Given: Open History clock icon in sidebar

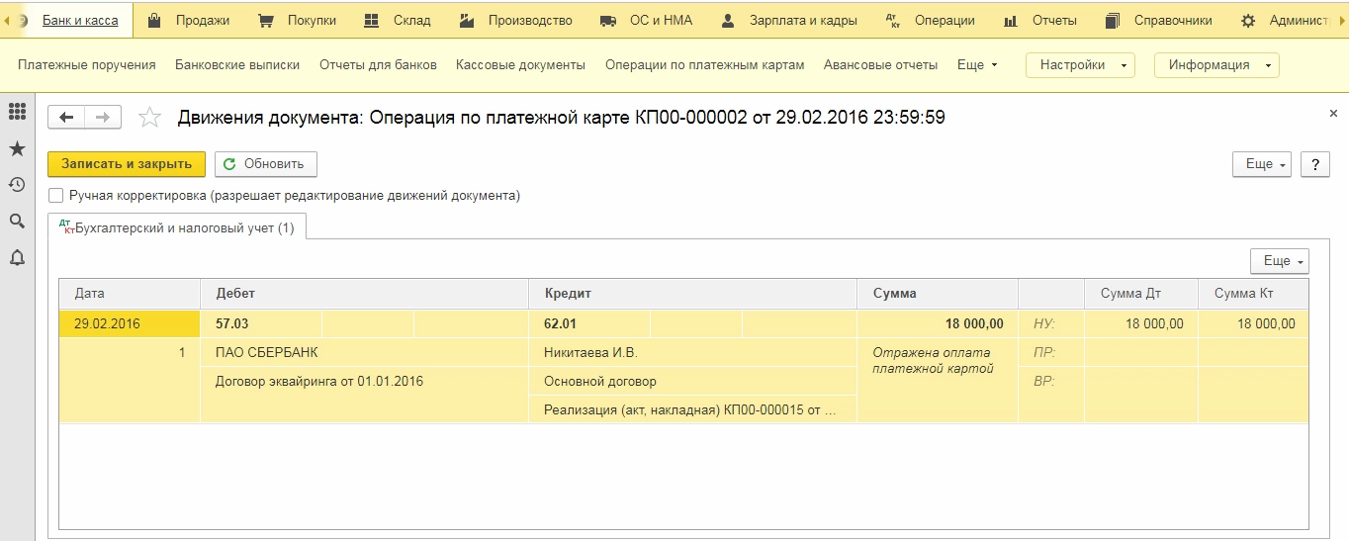Looking at the screenshot, I should click(17, 185).
